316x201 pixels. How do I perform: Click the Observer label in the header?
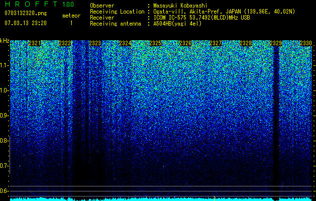click(x=102, y=6)
